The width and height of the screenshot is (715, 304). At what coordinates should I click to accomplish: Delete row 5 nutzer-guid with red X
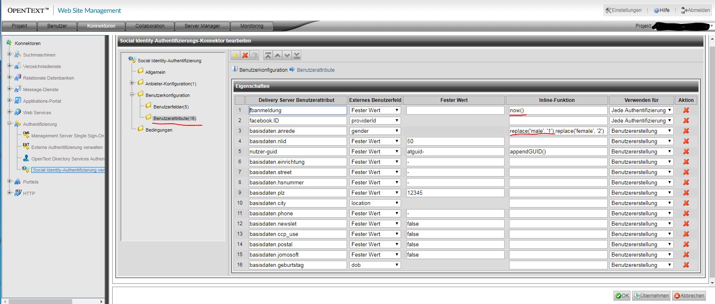coord(686,151)
